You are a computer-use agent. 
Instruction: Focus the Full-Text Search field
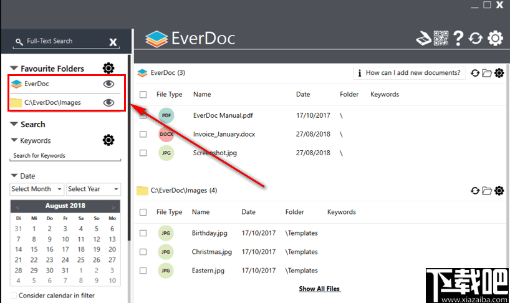click(67, 41)
